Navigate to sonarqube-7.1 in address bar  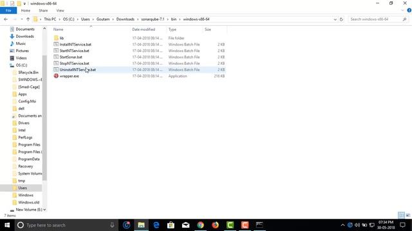click(153, 19)
